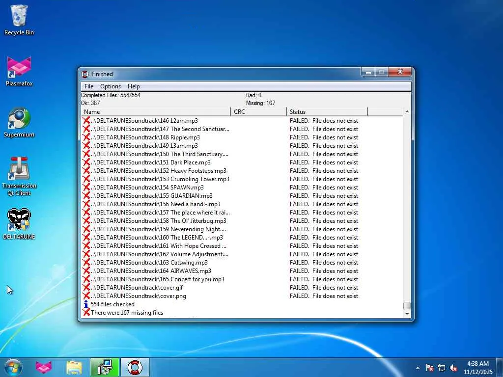Launch DELTARUNE desktop shortcut
Image resolution: width=503 pixels, height=377 pixels.
(x=19, y=224)
